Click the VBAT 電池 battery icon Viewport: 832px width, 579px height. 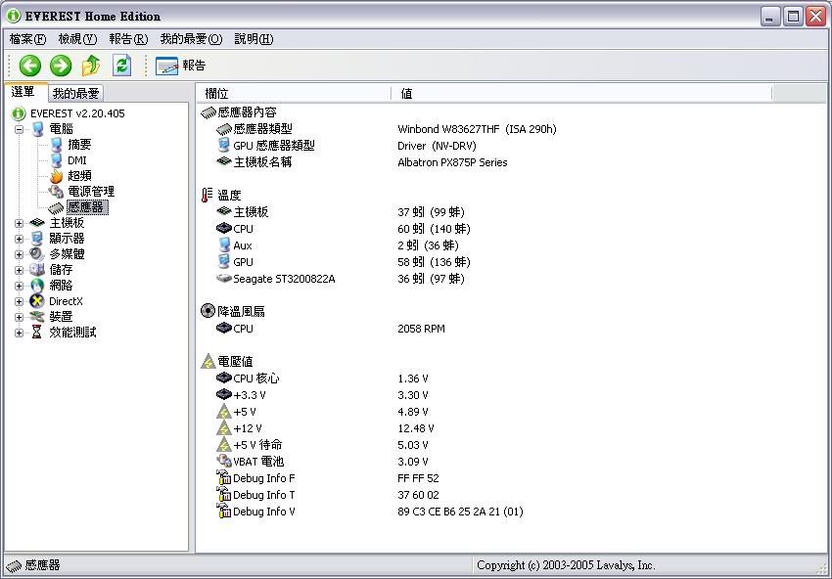[224, 461]
